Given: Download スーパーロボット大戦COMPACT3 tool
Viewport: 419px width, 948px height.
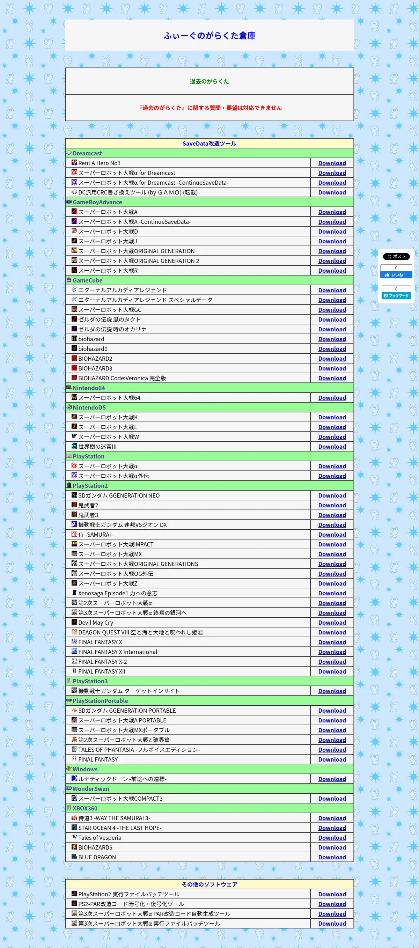Looking at the screenshot, I should pyautogui.click(x=332, y=799).
